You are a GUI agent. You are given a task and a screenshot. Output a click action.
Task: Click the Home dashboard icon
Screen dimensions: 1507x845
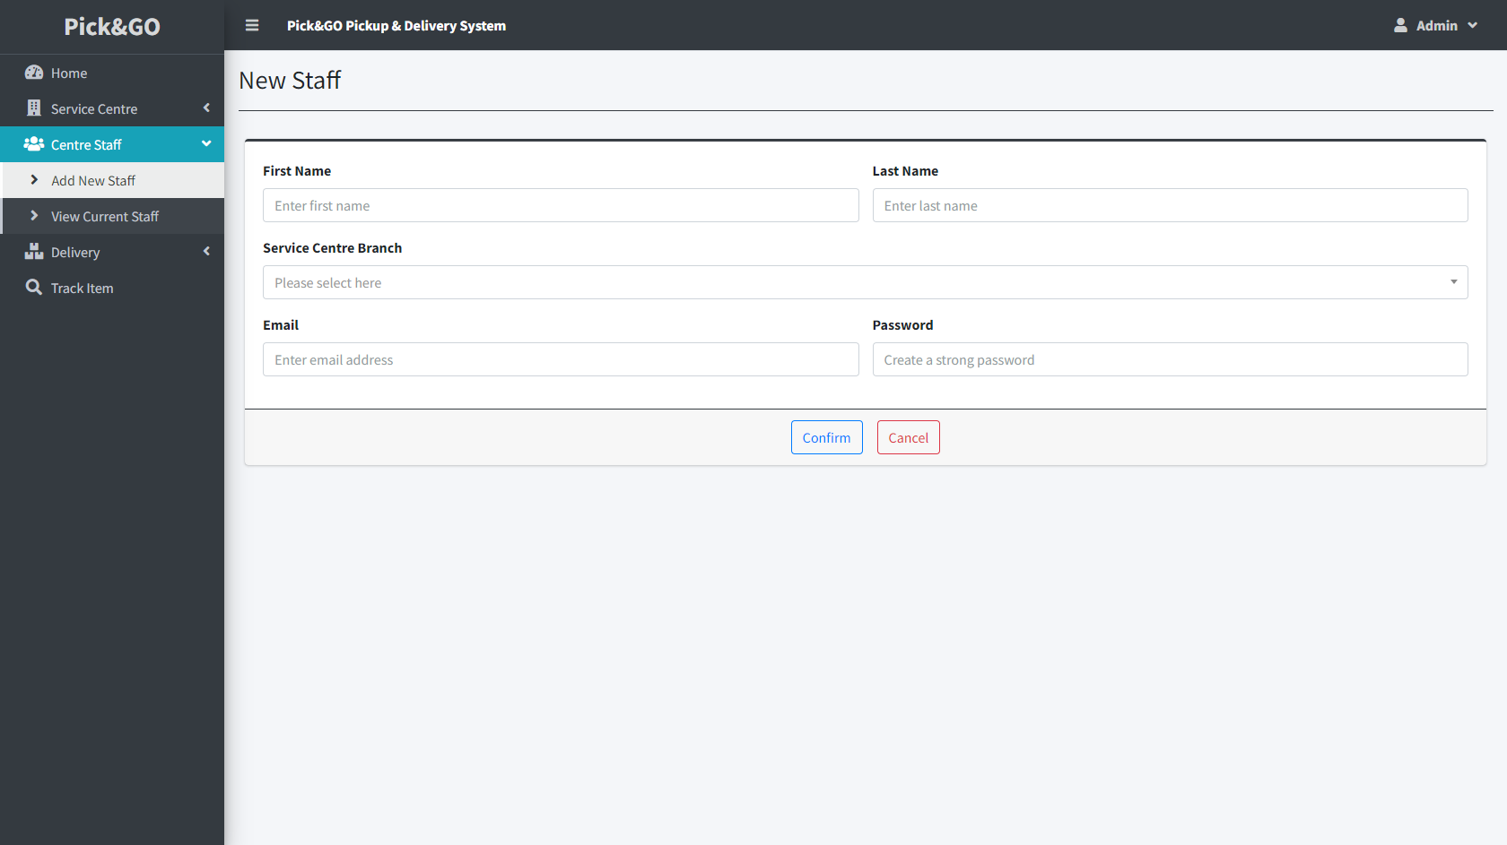(x=34, y=73)
